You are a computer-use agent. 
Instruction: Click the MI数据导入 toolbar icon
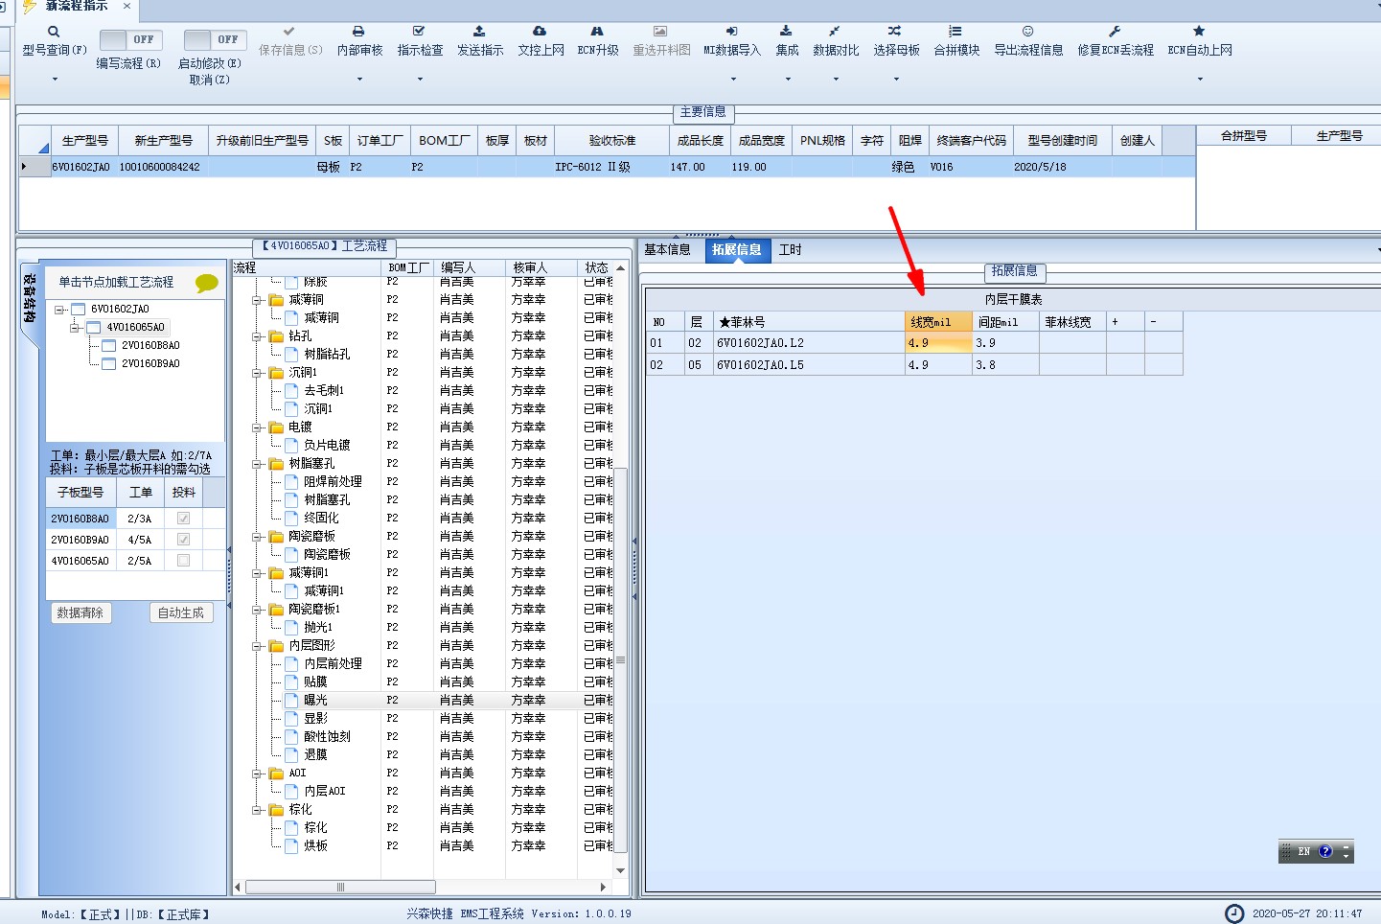pyautogui.click(x=732, y=32)
